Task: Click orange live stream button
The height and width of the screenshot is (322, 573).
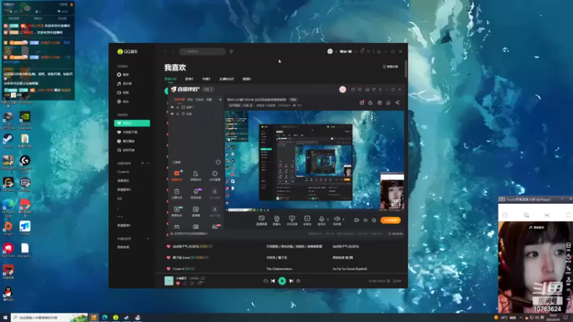Action: [390, 220]
